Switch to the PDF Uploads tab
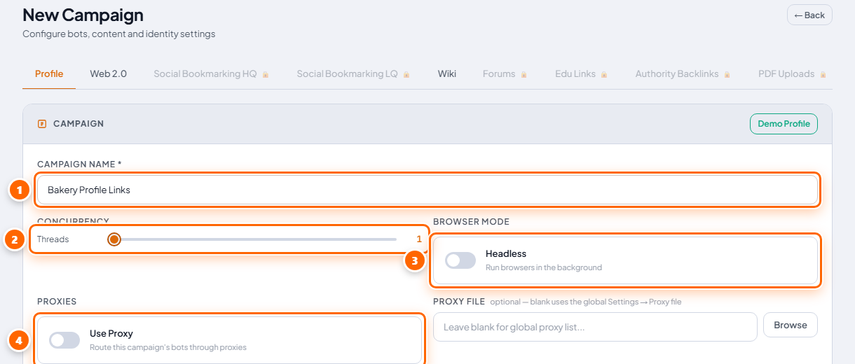This screenshot has width=855, height=364. tap(786, 73)
